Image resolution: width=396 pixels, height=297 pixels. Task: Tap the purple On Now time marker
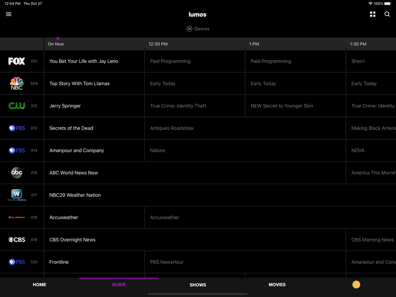58,39
